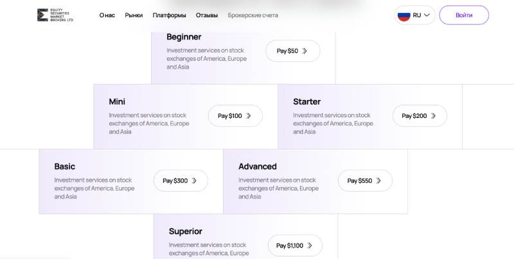
Task: Choose the Starter plan heading
Action: (x=306, y=101)
